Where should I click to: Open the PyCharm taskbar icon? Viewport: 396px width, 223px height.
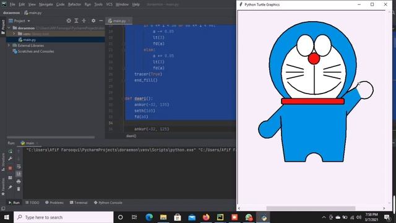[220, 217]
